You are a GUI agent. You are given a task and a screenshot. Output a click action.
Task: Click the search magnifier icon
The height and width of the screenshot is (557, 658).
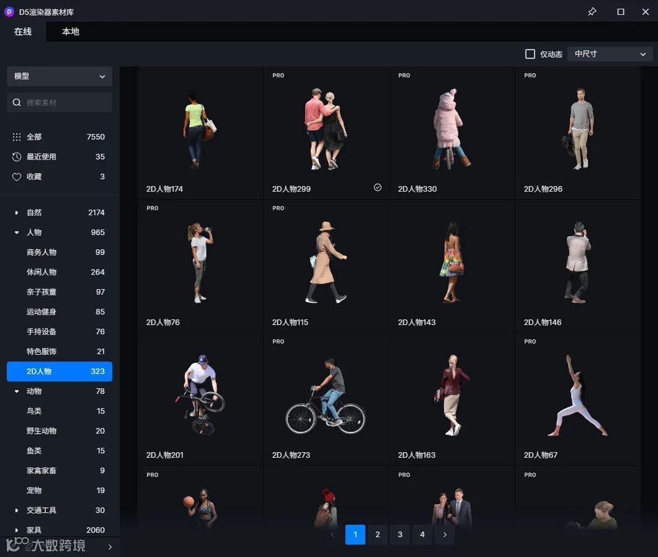coord(17,102)
